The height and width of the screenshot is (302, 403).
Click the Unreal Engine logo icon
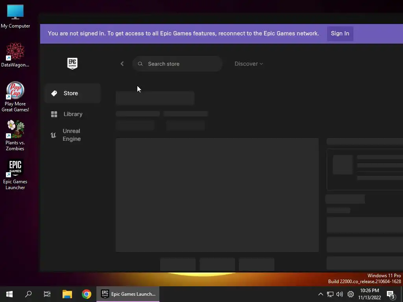coord(53,135)
